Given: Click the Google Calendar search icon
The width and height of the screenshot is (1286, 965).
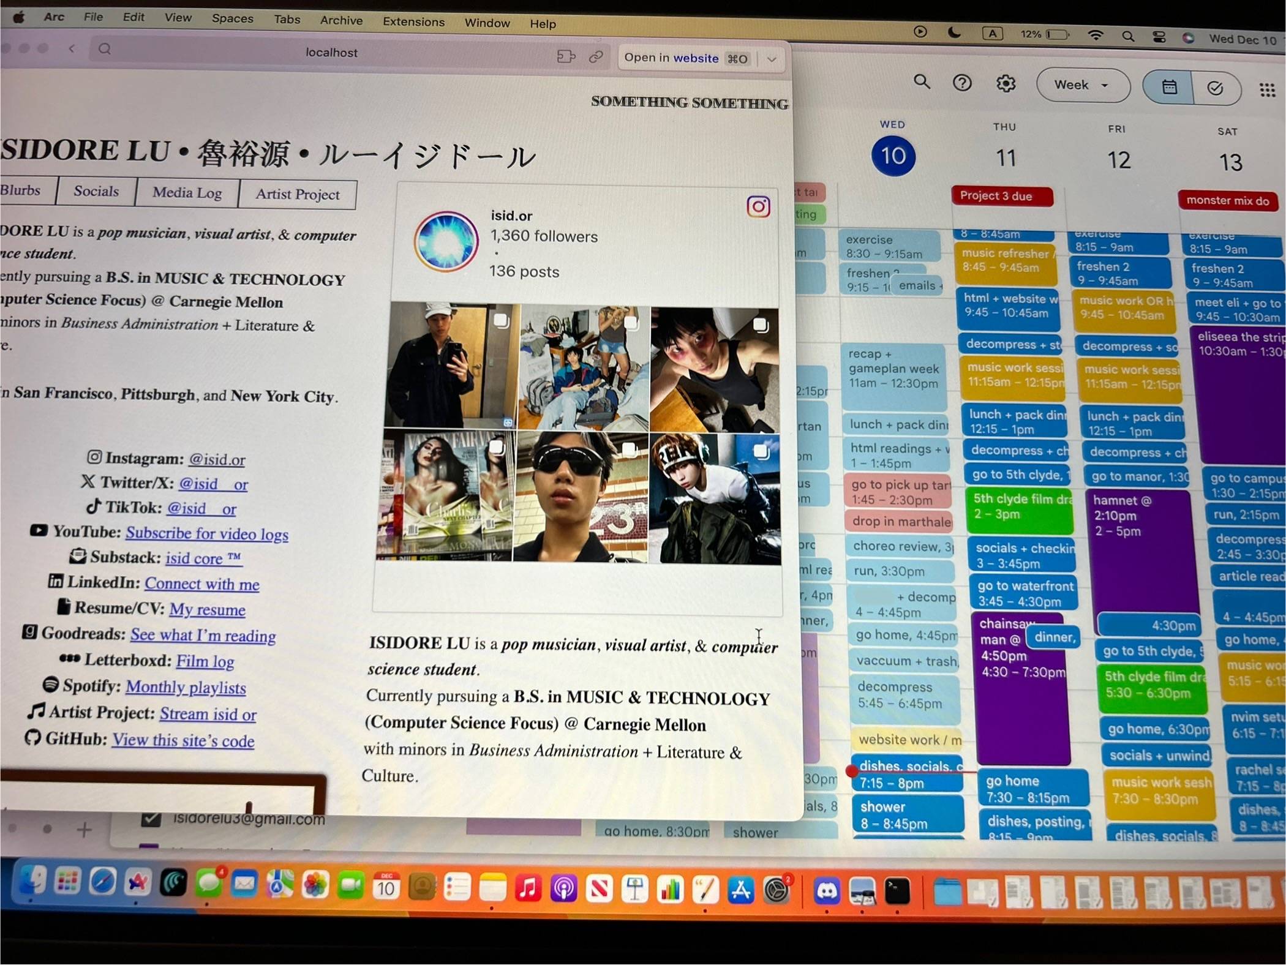Looking at the screenshot, I should tap(922, 81).
